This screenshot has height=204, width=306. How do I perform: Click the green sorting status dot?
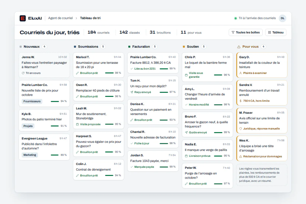236,18
